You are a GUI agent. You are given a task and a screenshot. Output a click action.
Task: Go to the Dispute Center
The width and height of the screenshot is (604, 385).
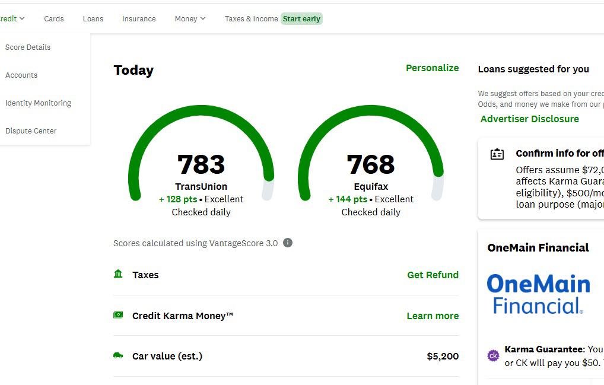click(x=31, y=131)
